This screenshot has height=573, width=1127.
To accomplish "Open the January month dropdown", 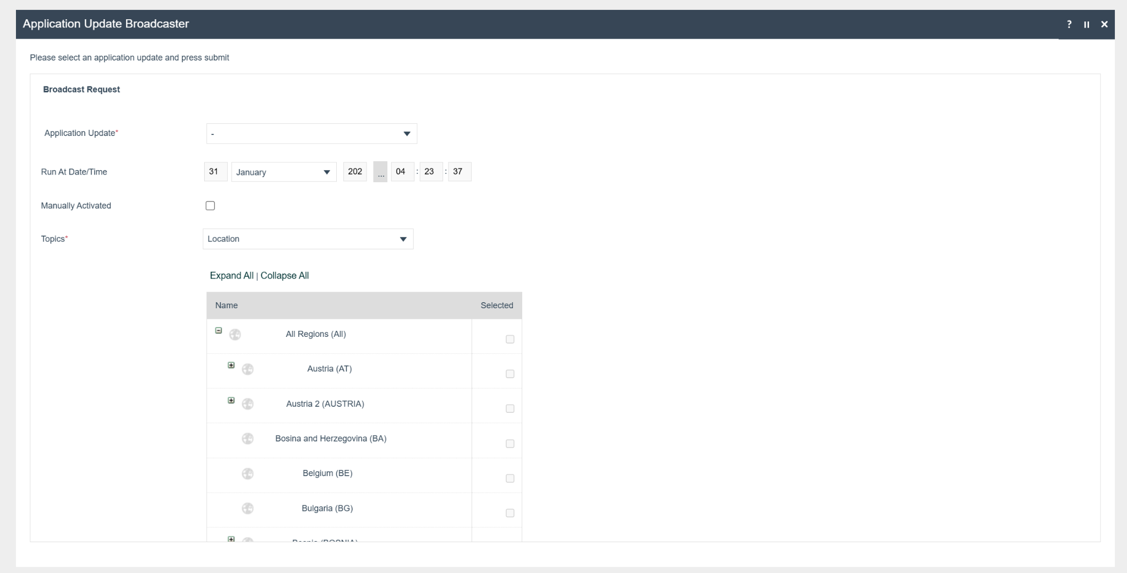I will coord(283,172).
